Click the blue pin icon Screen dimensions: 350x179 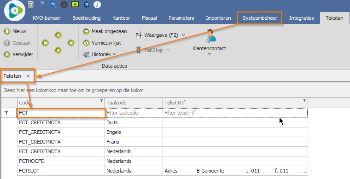pos(53,5)
